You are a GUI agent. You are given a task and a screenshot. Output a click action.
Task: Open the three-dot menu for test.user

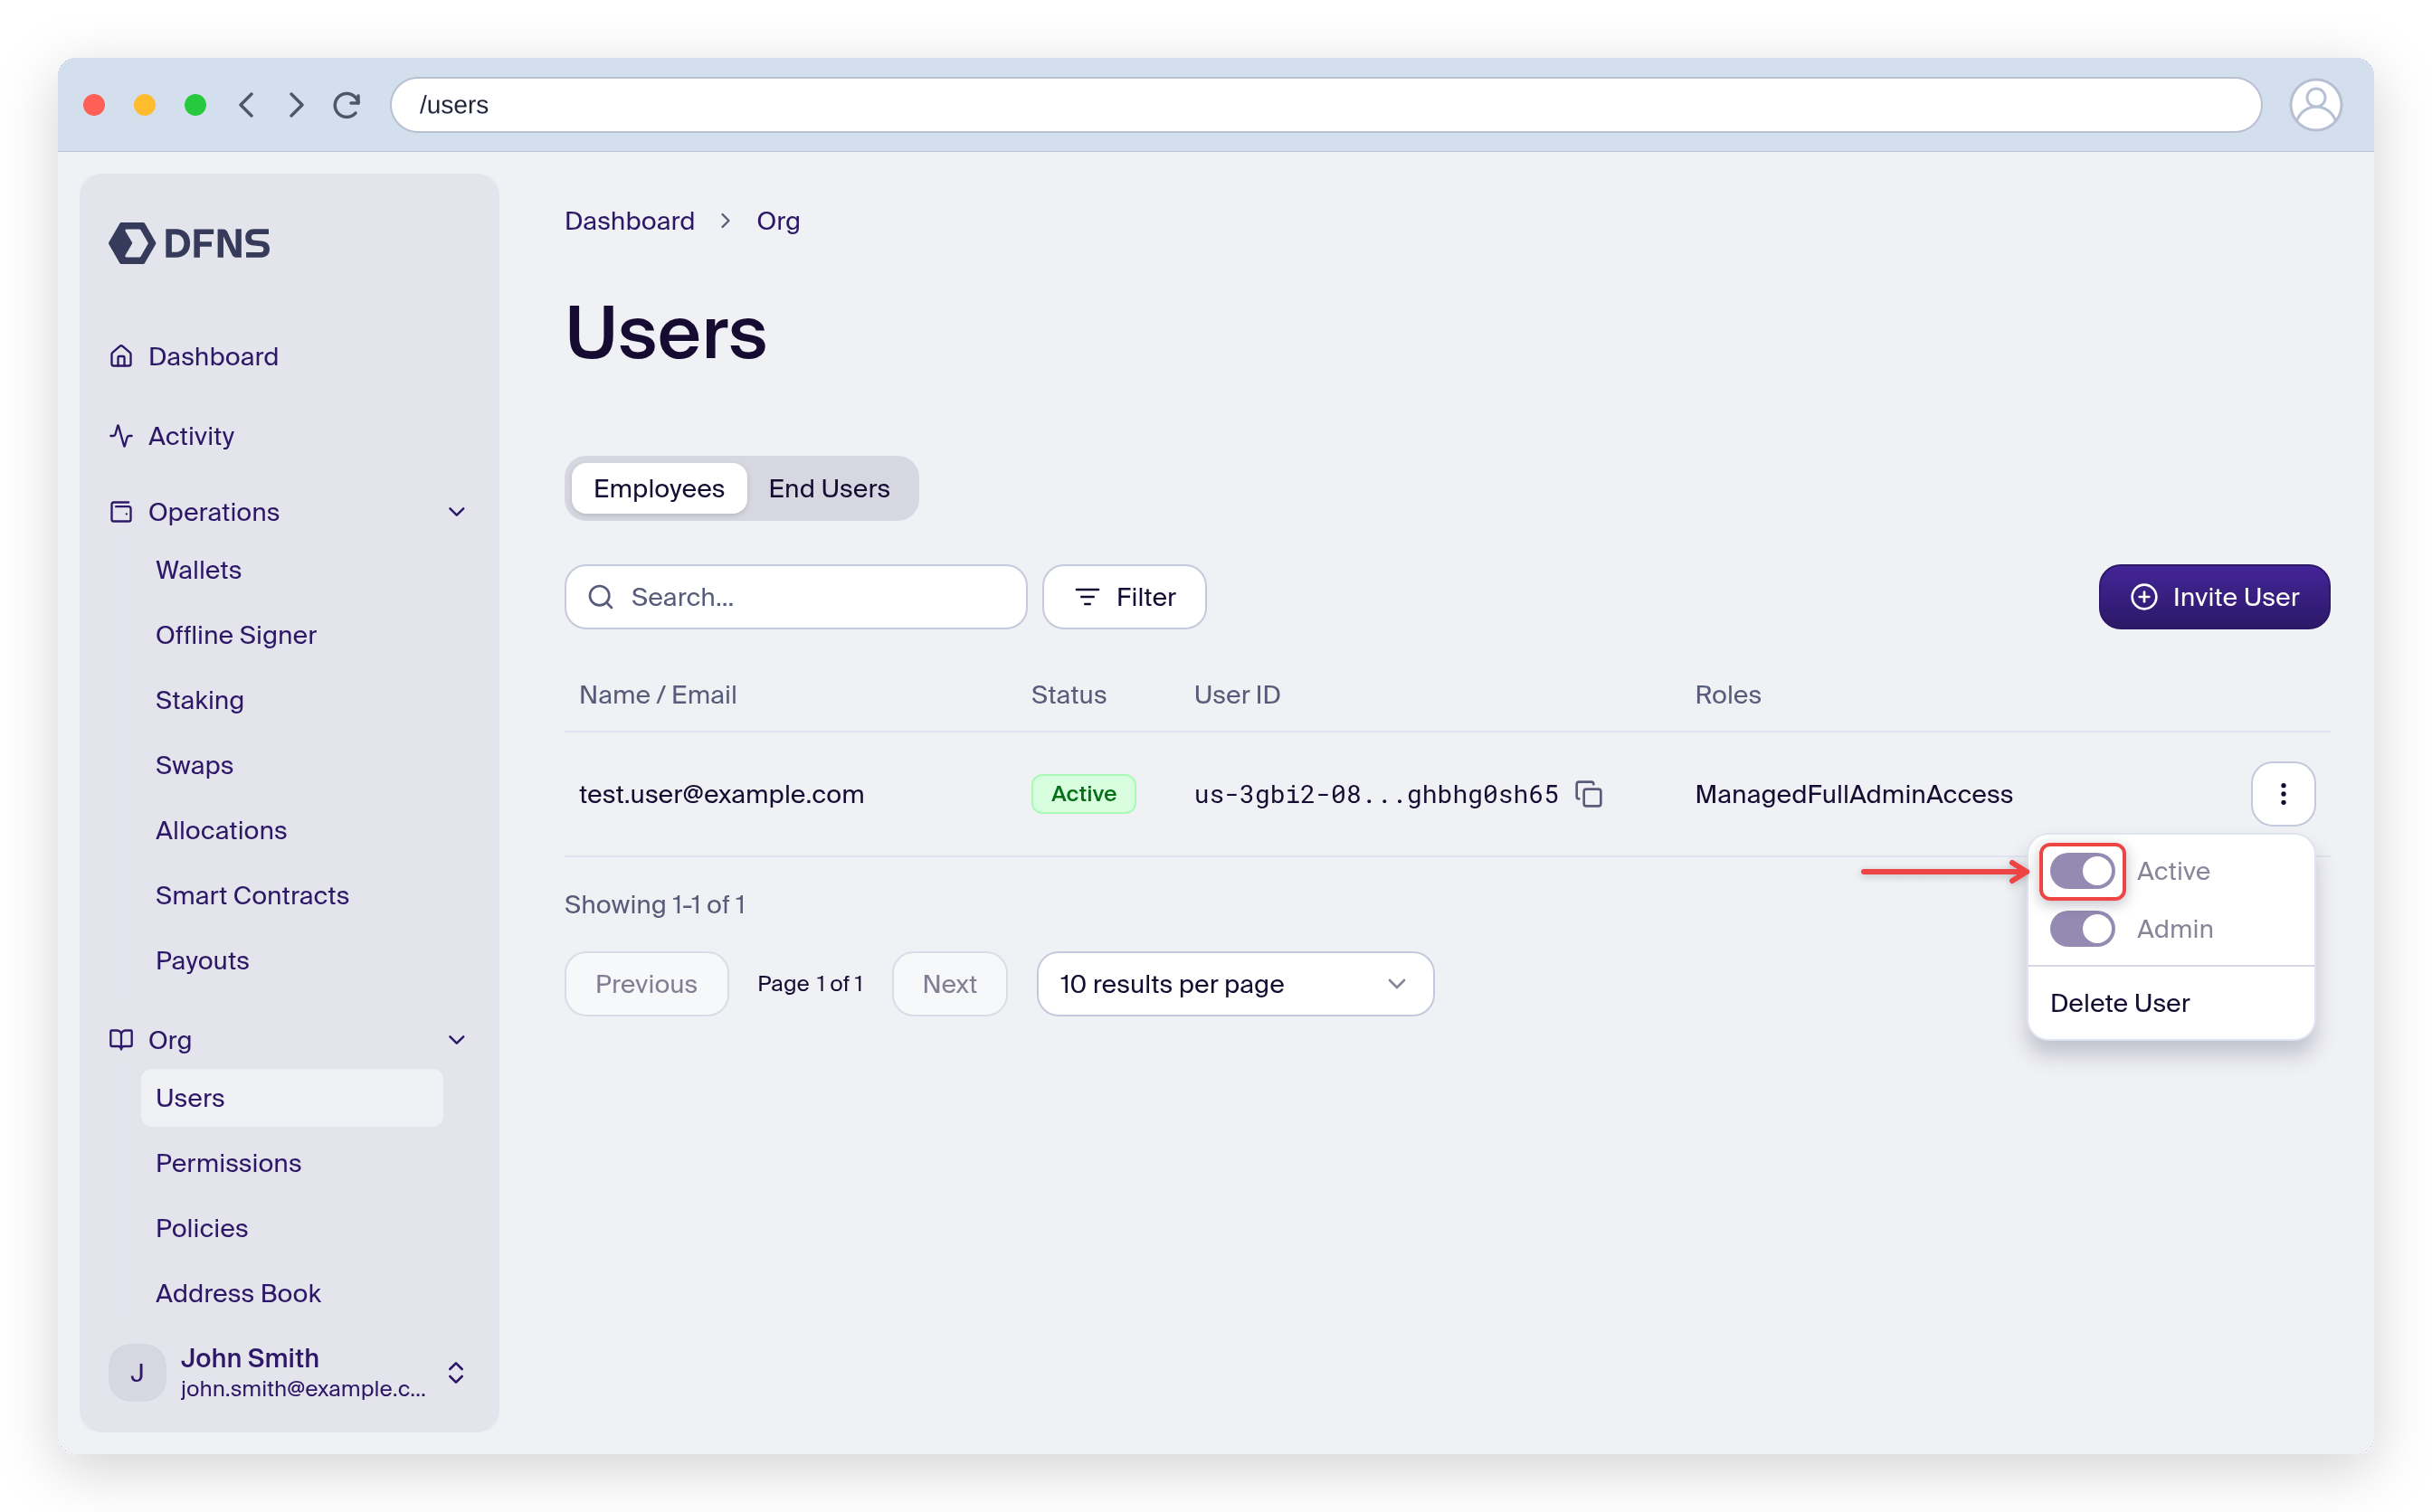[x=2283, y=794]
